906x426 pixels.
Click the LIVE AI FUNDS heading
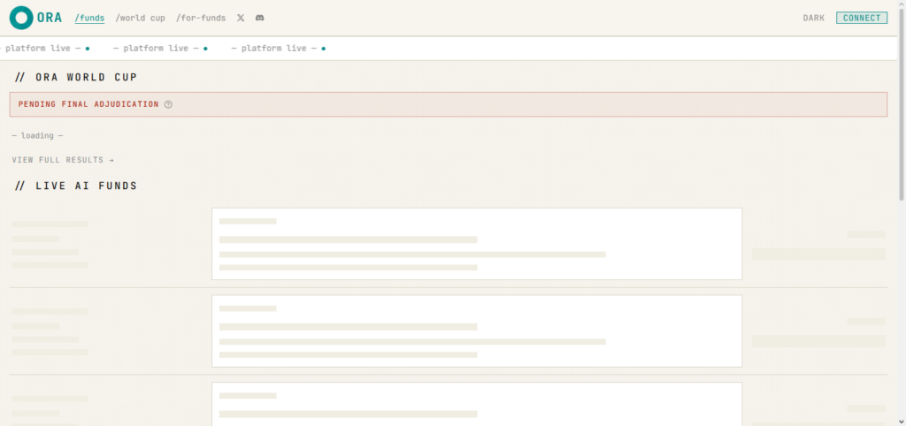pyautogui.click(x=76, y=186)
